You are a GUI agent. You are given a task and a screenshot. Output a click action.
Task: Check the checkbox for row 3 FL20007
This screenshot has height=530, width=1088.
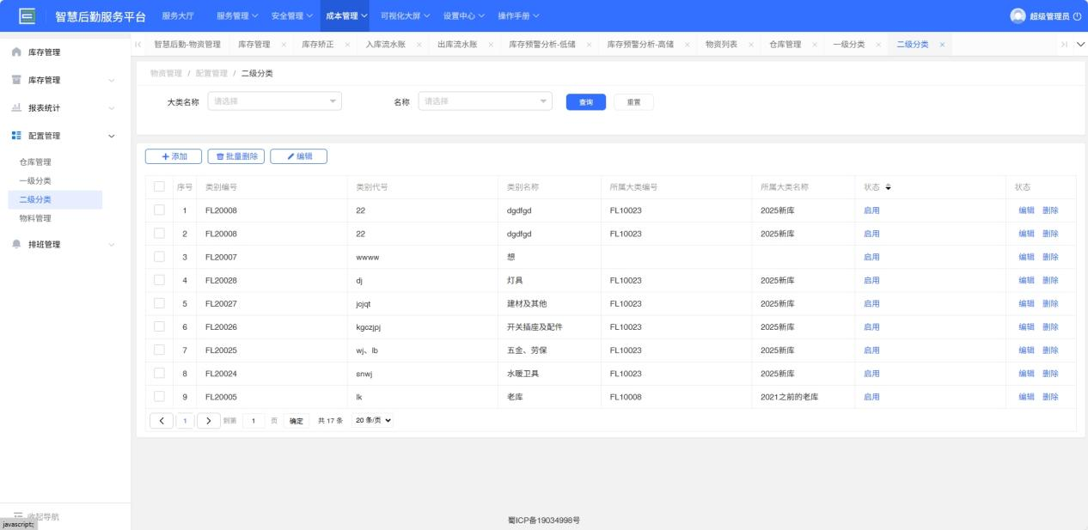point(159,256)
